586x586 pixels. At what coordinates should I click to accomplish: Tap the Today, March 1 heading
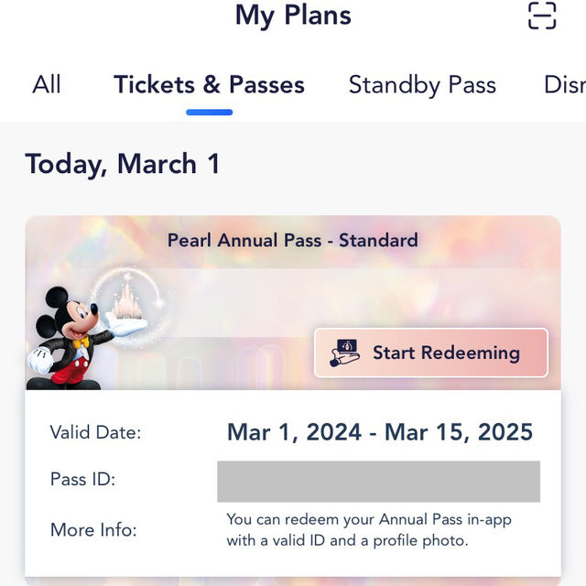pyautogui.click(x=123, y=164)
